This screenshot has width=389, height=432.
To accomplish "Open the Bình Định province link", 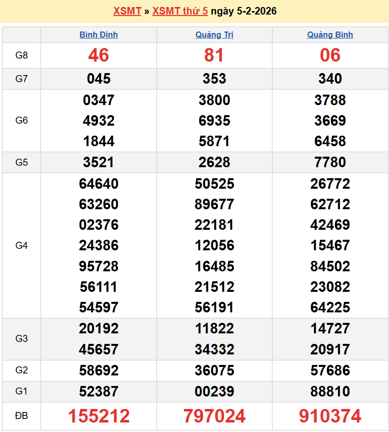I will tap(98, 35).
